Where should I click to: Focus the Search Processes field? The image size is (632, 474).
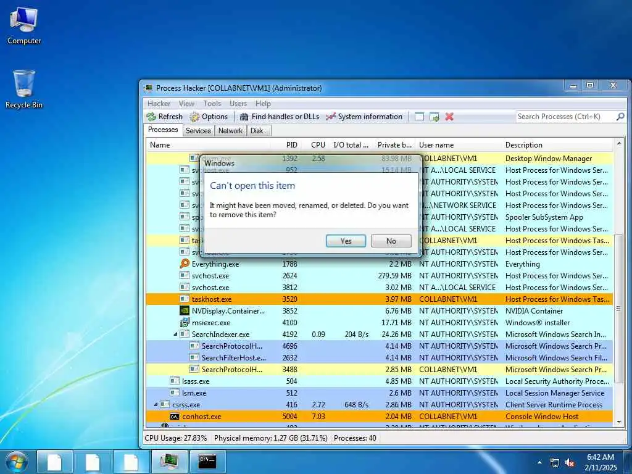(x=565, y=117)
